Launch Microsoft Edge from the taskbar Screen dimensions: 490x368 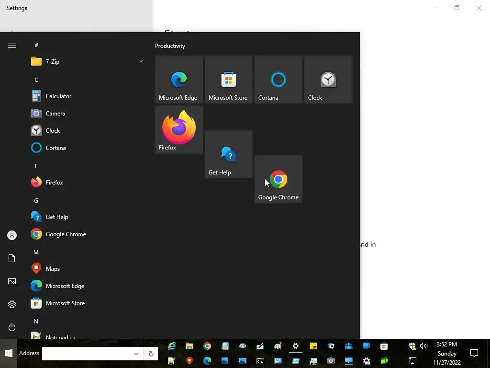(207, 361)
